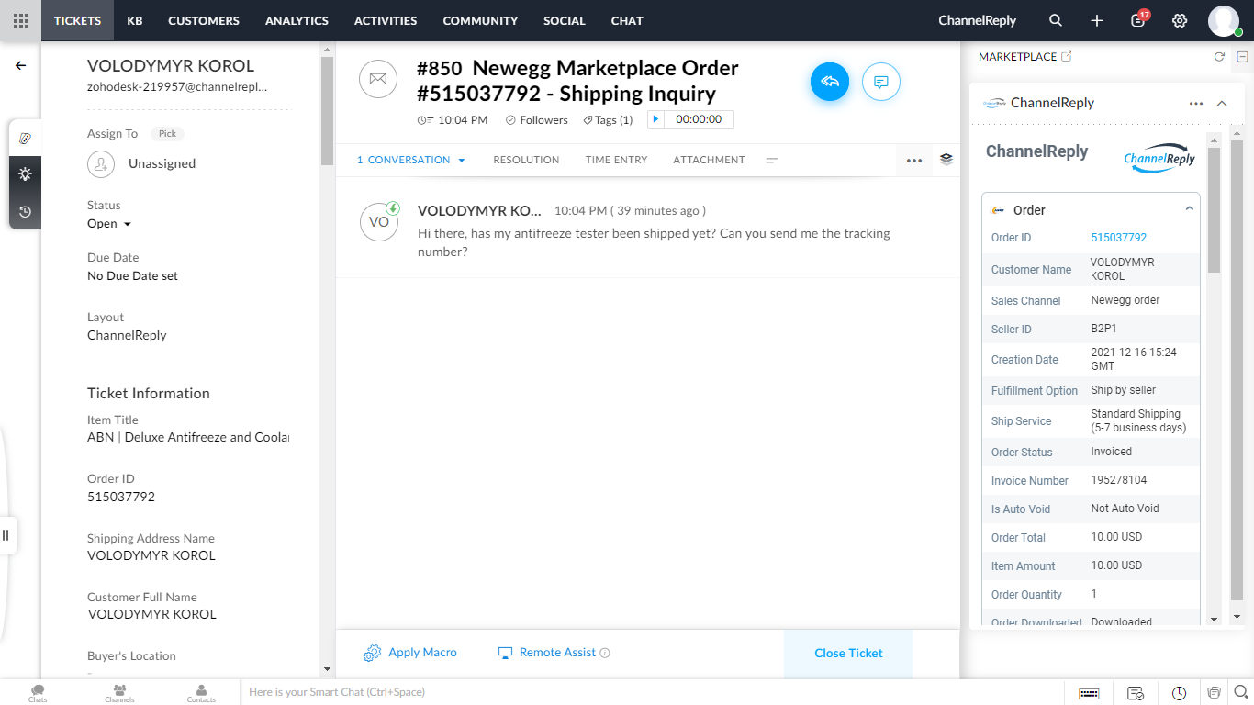Screen dimensions: 1254x705
Task: Select the Attachment tab
Action: click(x=709, y=160)
